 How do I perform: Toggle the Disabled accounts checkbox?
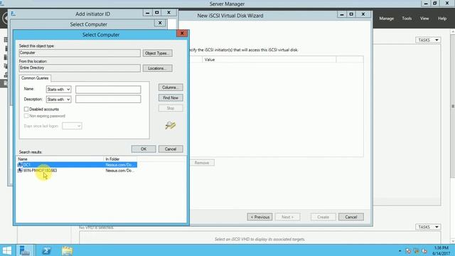tap(26, 109)
